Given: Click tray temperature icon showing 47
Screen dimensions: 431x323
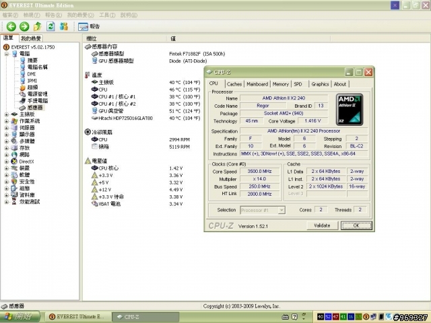Looking at the screenshot, I should coord(335,317).
